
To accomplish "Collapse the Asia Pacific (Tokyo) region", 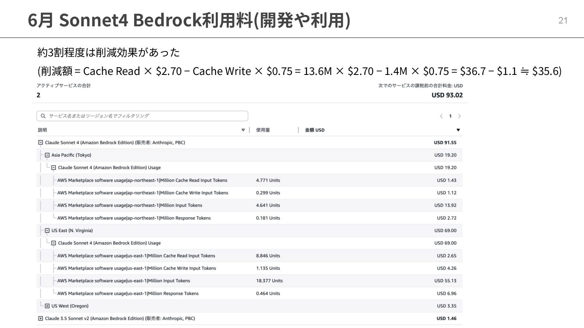I will pyautogui.click(x=47, y=155).
